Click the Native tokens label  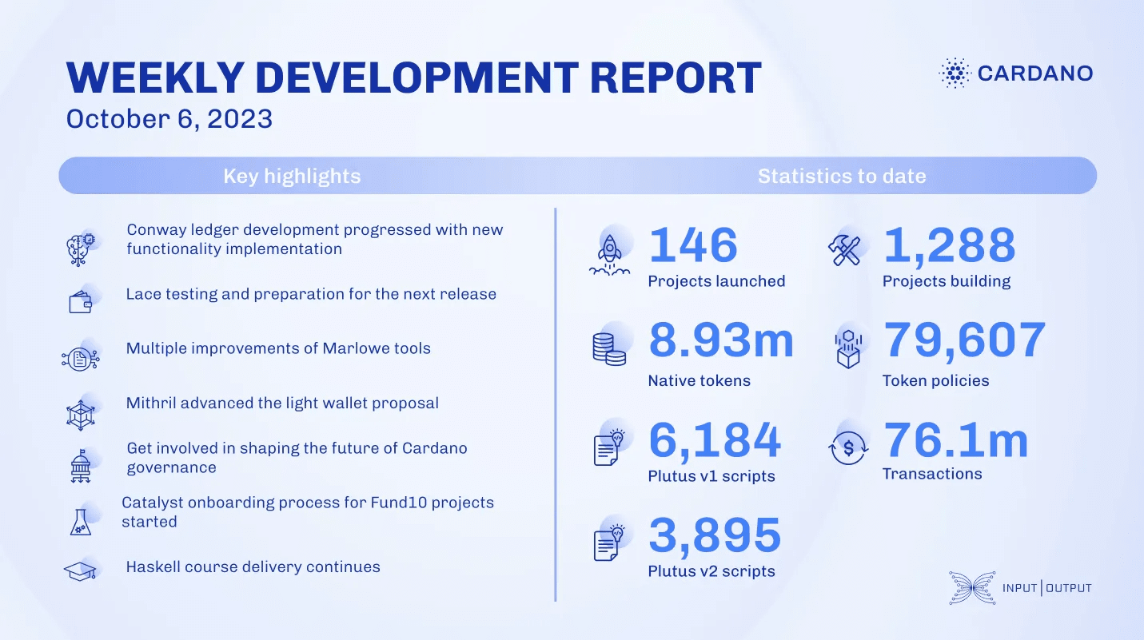700,381
